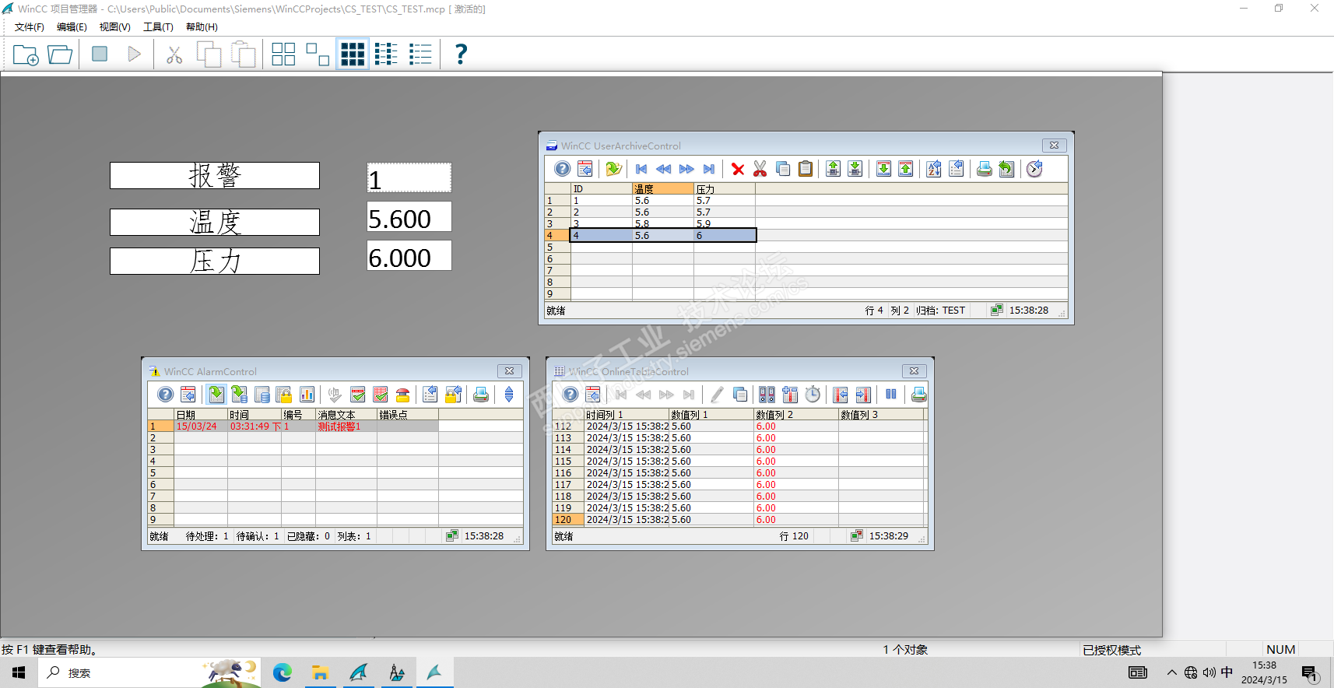This screenshot has height=688, width=1334.
Task: Click the 数值列 2 column header
Action: click(x=796, y=414)
